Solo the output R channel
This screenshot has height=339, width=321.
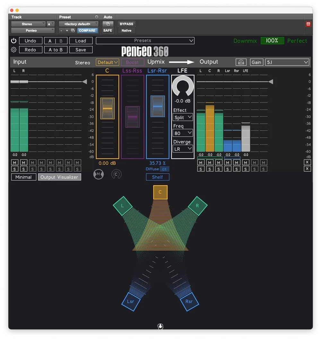click(x=219, y=169)
